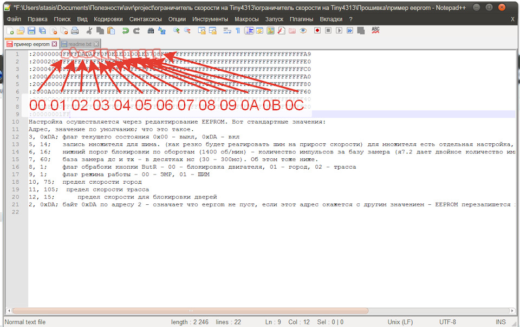Click the spell check ABC icon
Image resolution: width=520 pixels, height=327 pixels.
click(x=375, y=30)
